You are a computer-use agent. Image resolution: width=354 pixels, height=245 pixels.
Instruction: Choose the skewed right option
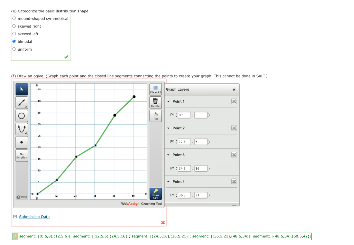[x=14, y=26]
